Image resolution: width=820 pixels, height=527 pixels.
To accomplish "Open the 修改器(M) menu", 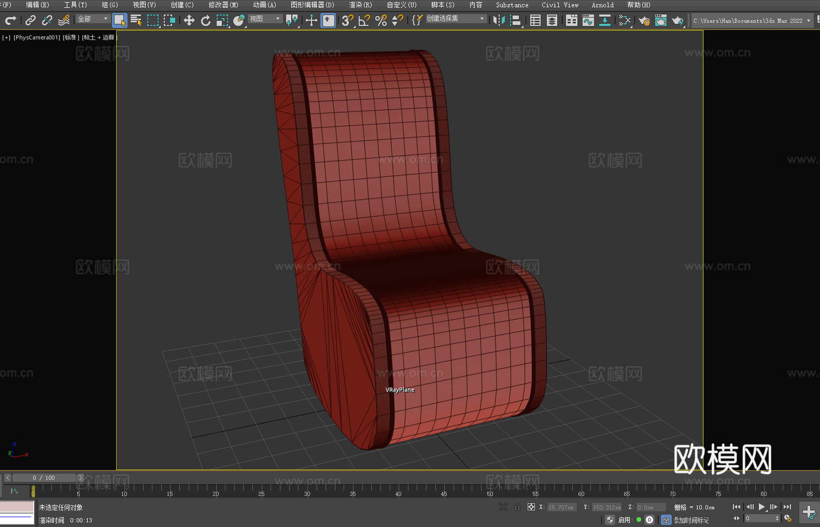I will coord(223,5).
